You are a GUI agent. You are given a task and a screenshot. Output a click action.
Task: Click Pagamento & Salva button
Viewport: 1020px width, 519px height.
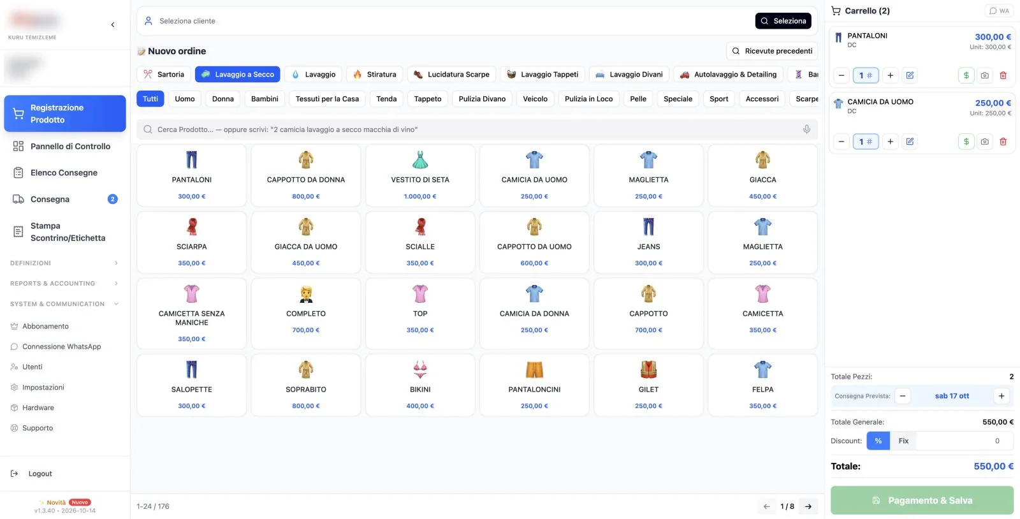tap(922, 501)
